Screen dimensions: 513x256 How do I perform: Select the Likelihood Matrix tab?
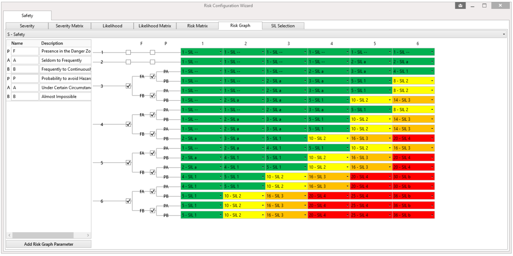(x=155, y=26)
